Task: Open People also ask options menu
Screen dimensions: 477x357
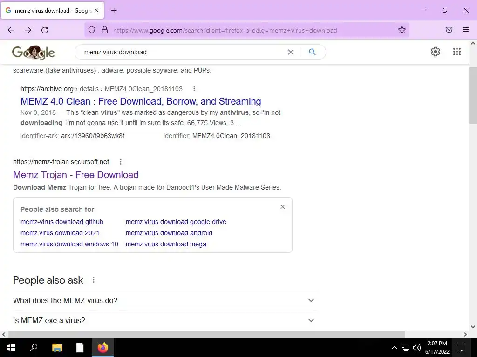Action: pos(93,280)
